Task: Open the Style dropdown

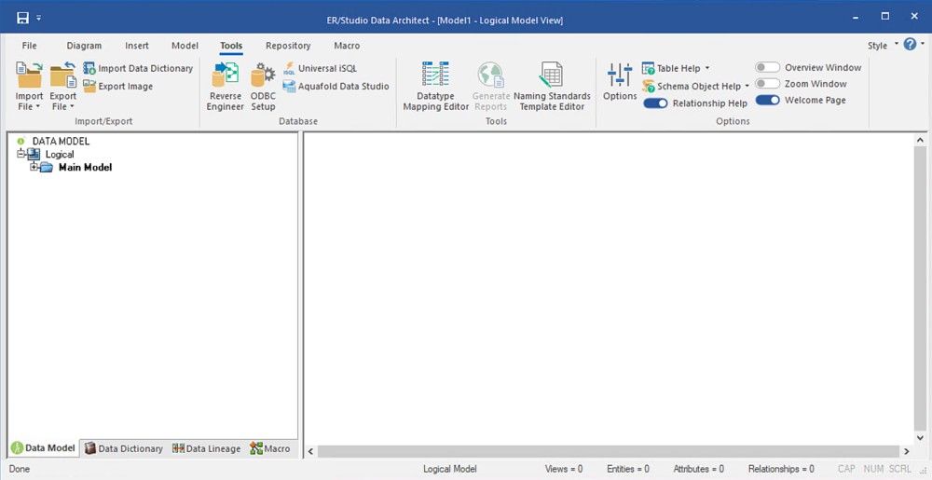Action: (x=883, y=45)
